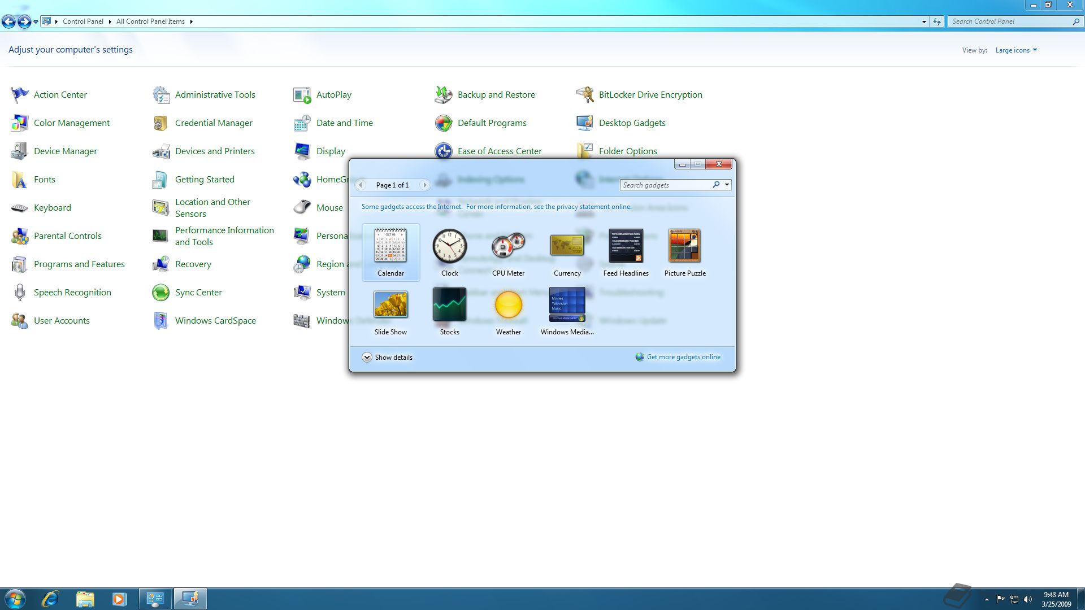
Task: Click the Back navigation button
Action: pos(8,21)
